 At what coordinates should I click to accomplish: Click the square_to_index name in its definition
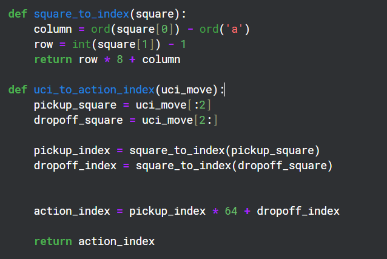tap(81, 14)
